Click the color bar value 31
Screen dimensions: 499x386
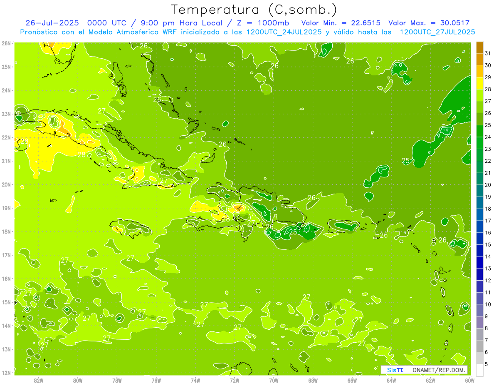[x=488, y=53]
